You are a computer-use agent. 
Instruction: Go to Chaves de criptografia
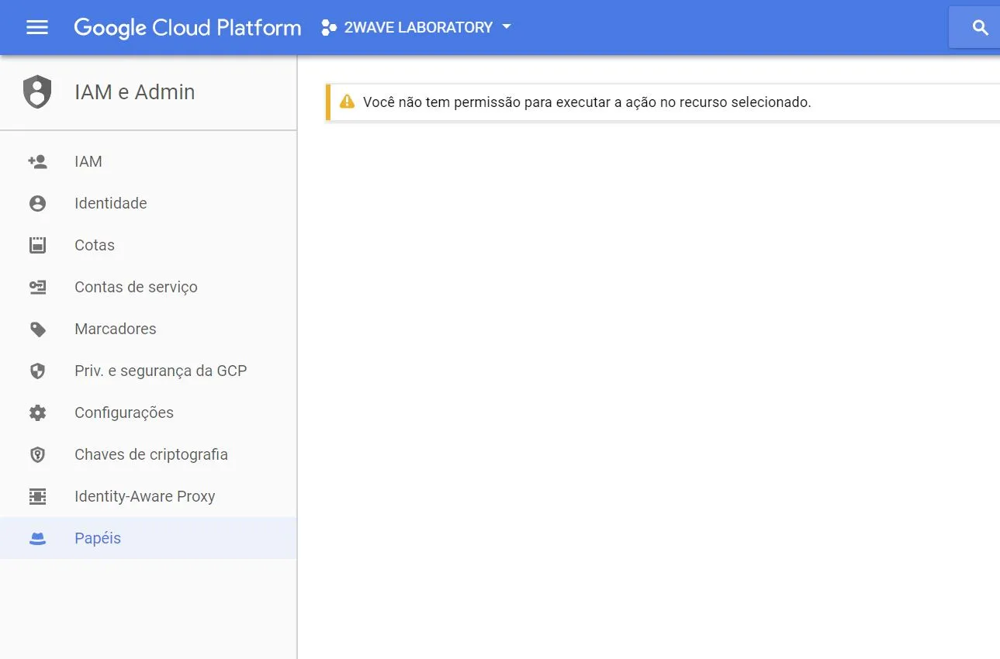(x=148, y=454)
